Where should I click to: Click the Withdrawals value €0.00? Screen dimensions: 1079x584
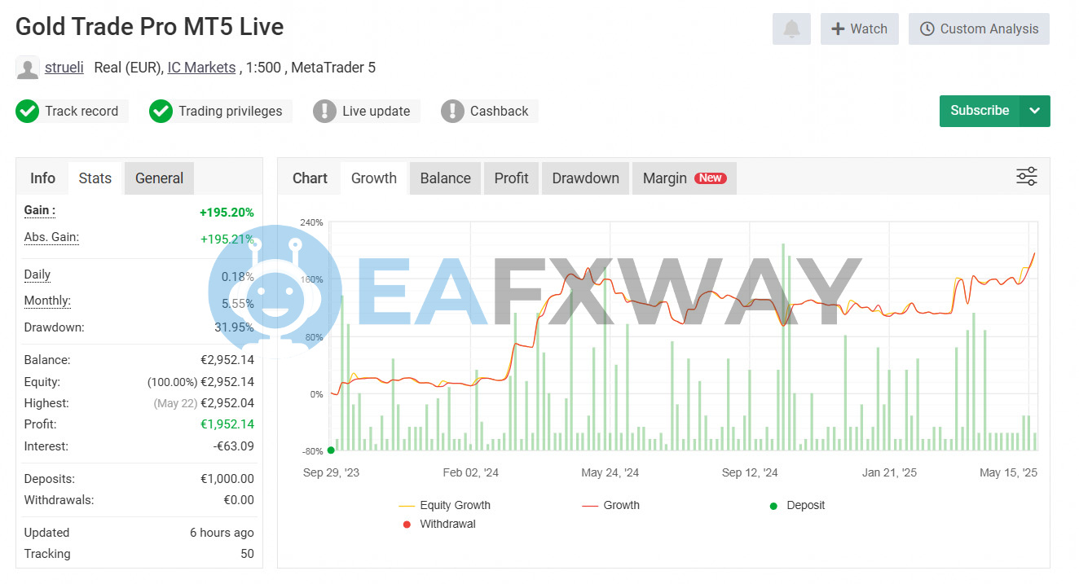(240, 500)
